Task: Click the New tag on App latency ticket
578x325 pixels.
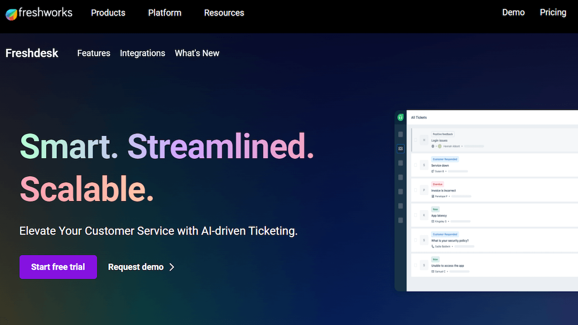Action: coord(435,210)
